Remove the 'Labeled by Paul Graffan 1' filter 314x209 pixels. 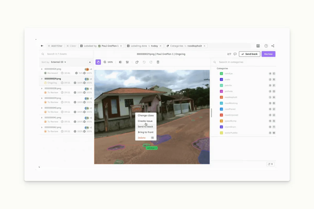coord(121,46)
